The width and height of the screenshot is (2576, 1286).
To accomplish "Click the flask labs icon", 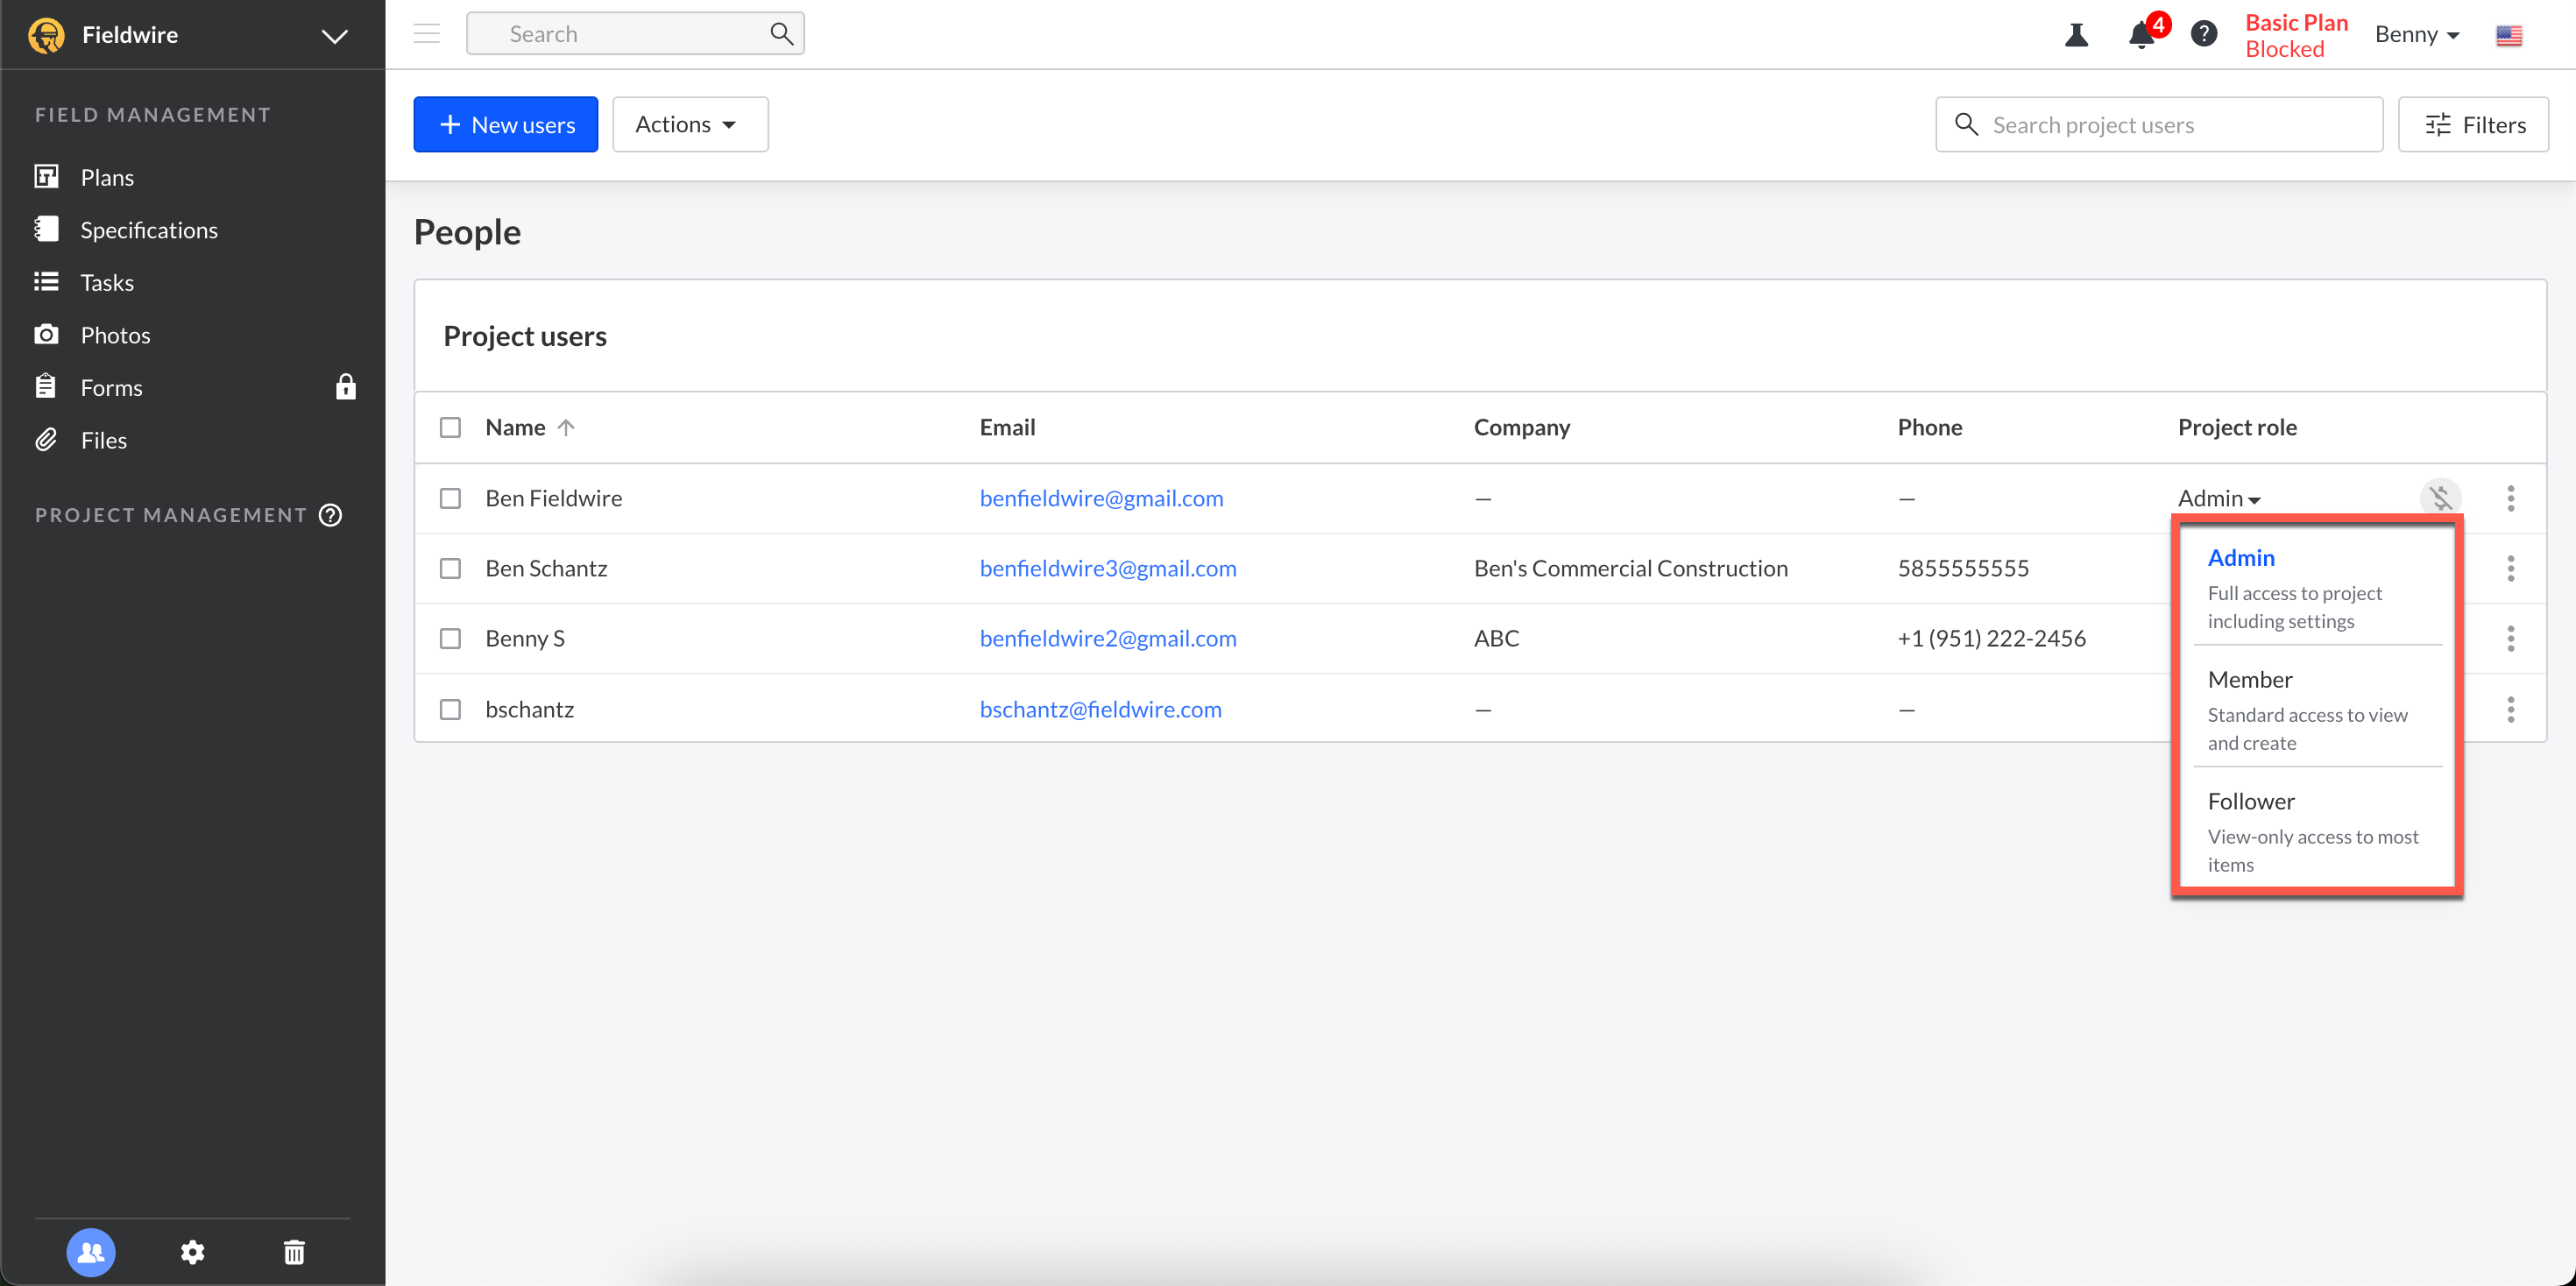I will pos(2077,35).
